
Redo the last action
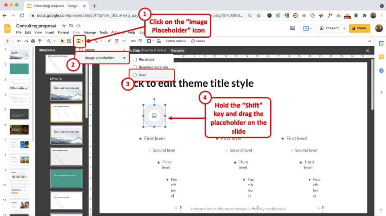pyautogui.click(x=26, y=41)
